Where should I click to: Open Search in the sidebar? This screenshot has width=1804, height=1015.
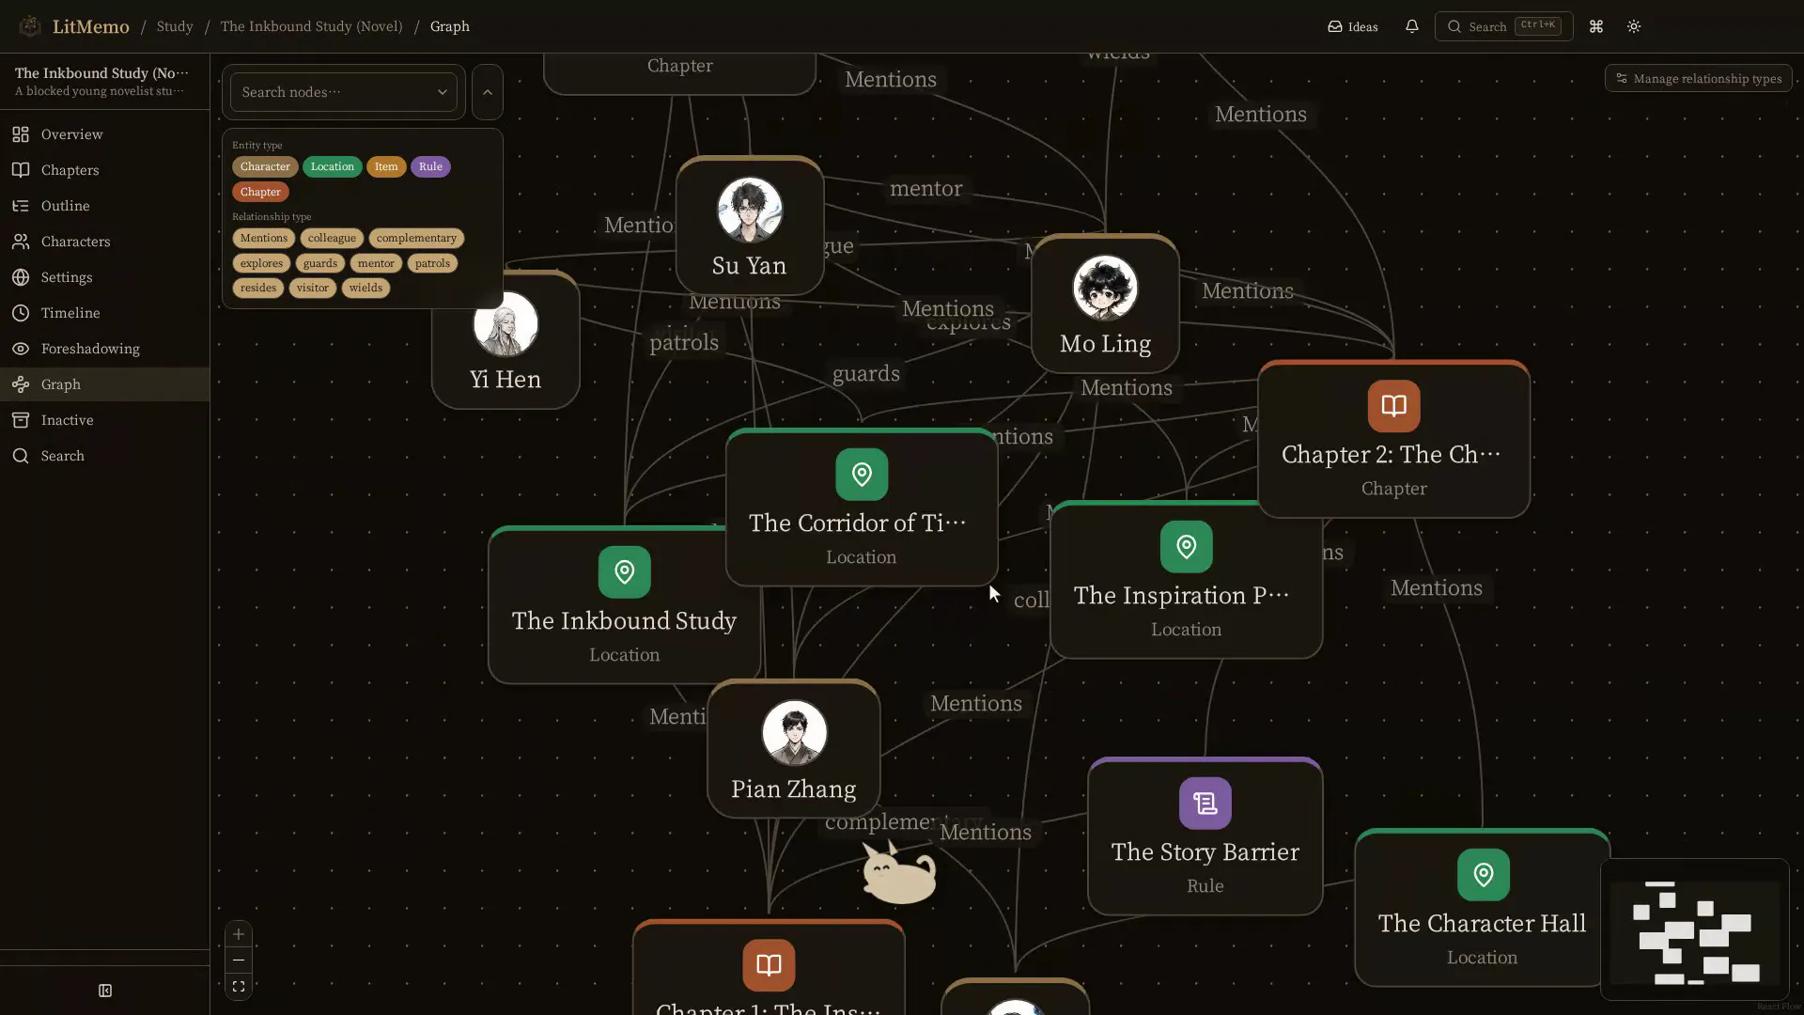(104, 456)
